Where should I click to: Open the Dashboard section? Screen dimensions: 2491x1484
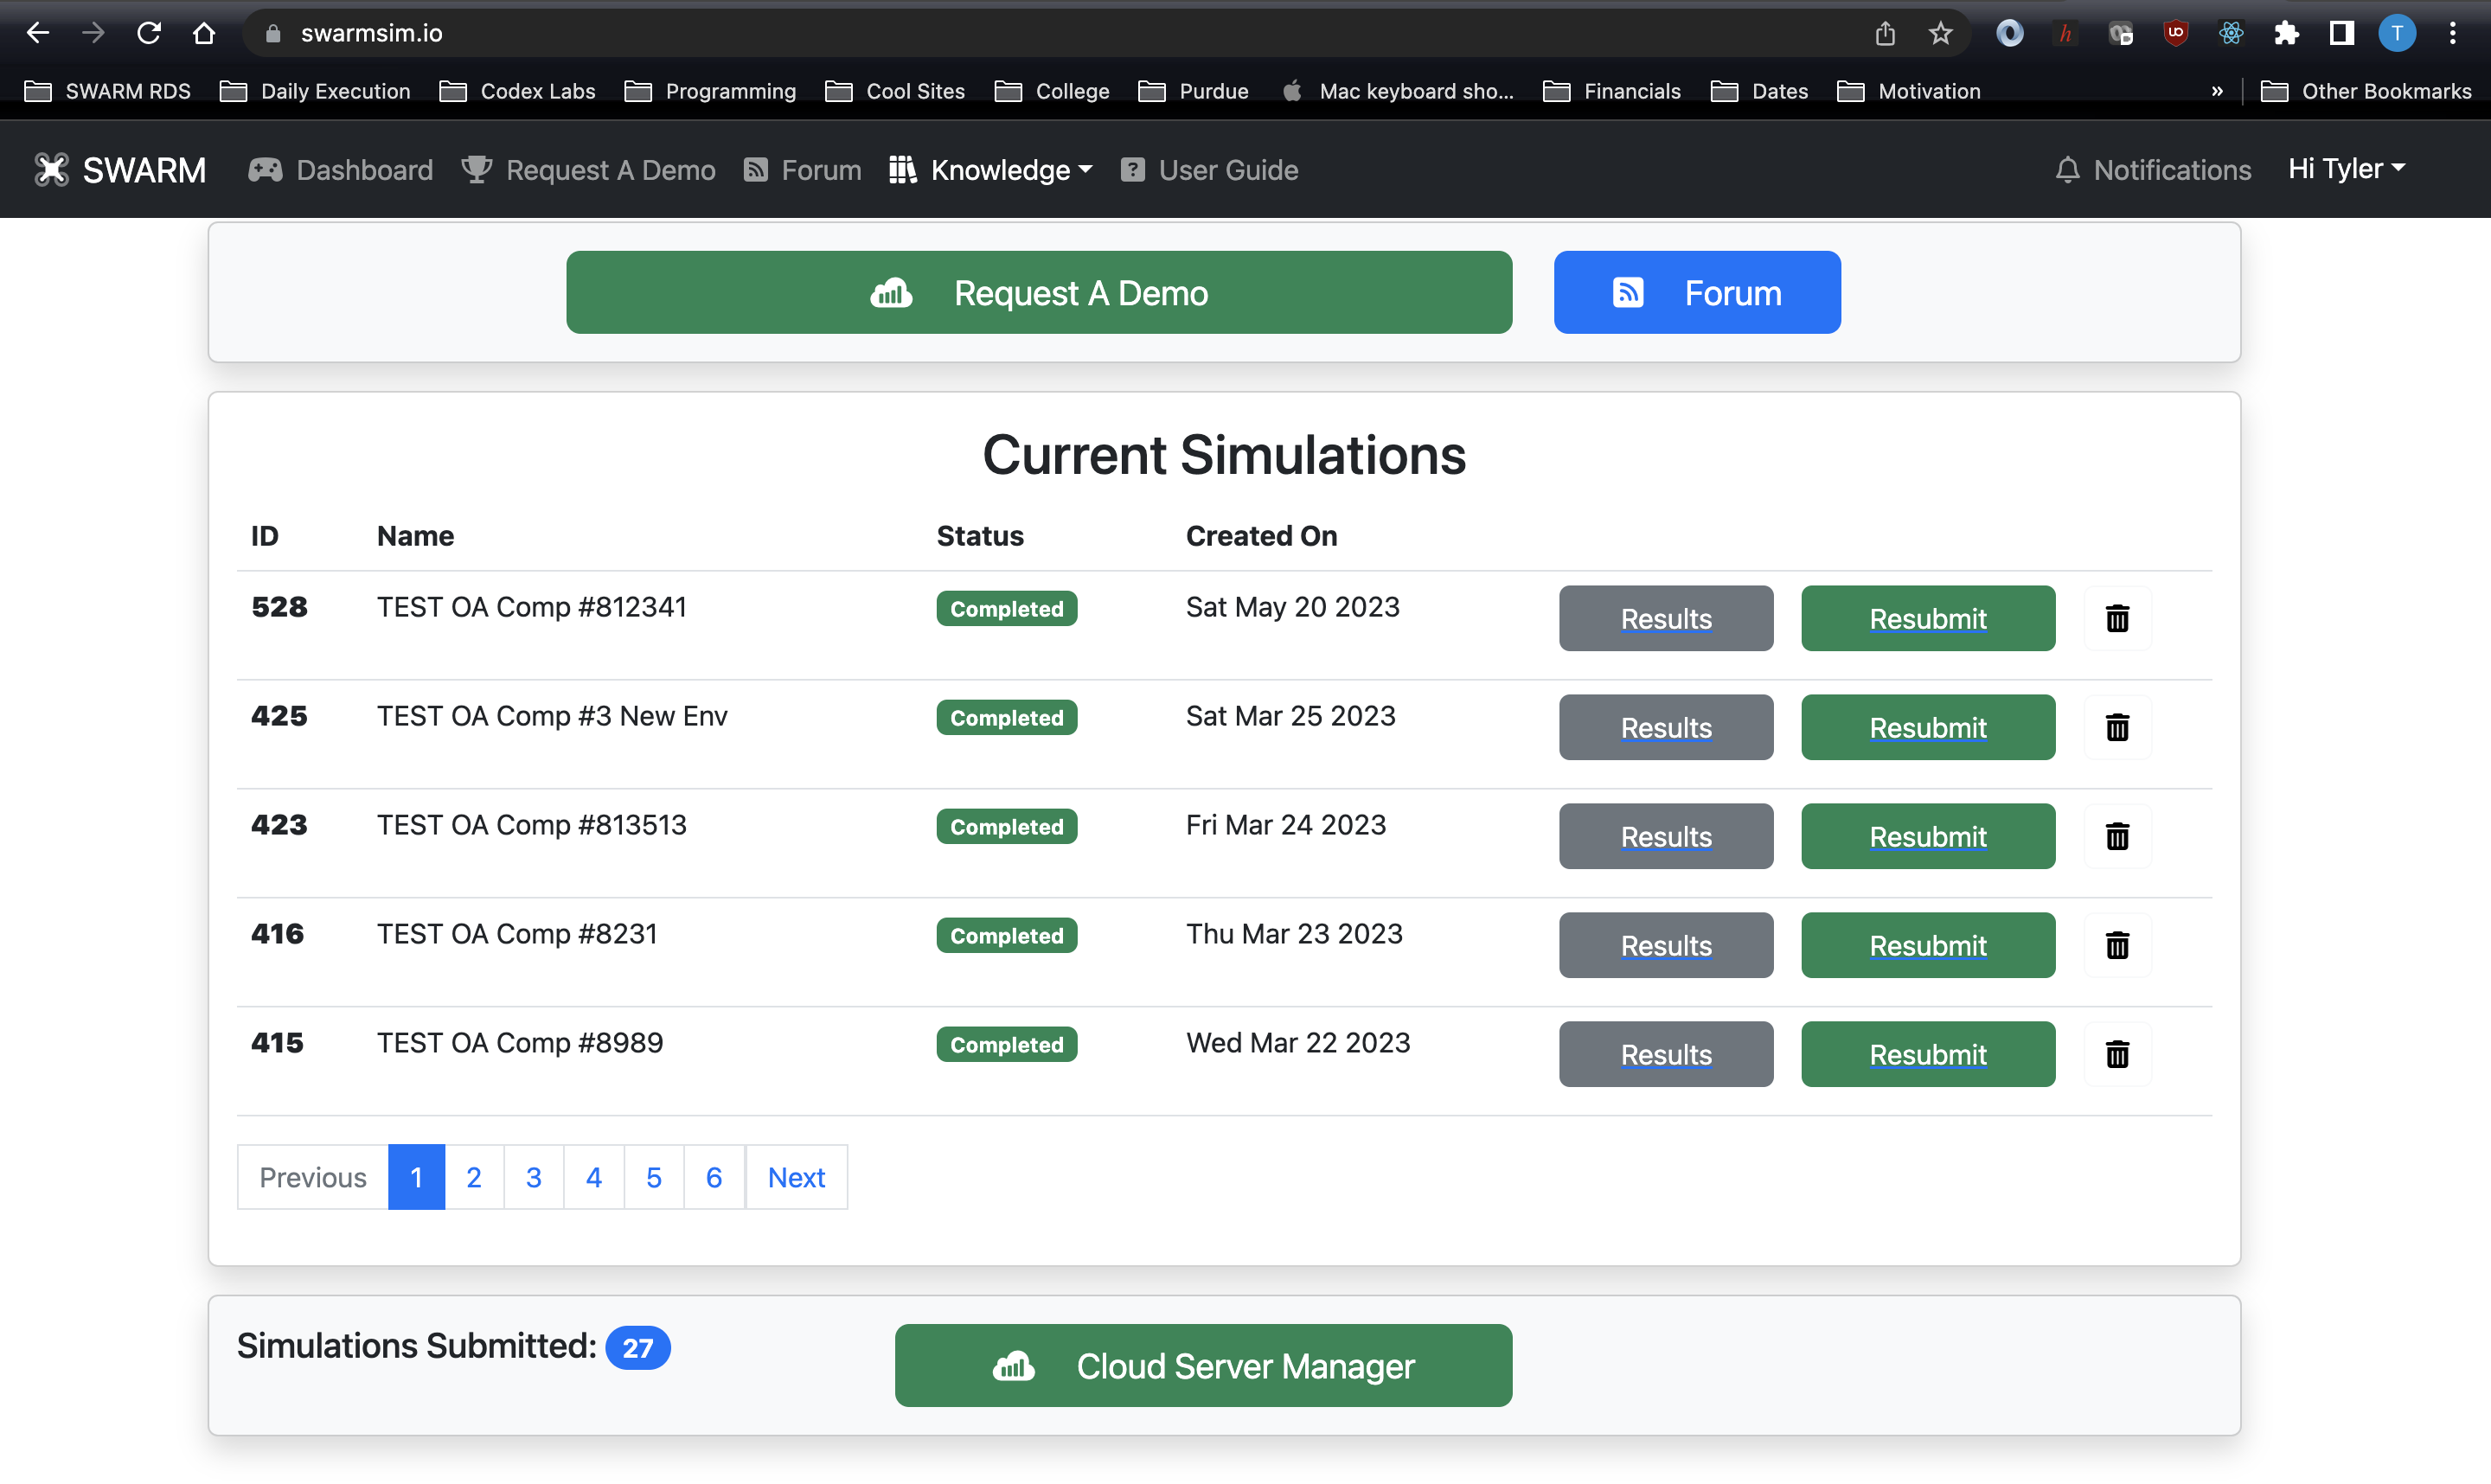coord(362,170)
